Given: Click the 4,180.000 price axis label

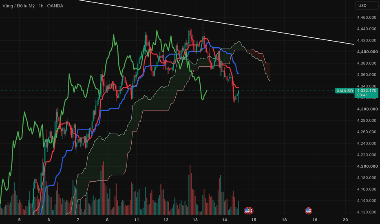Looking at the screenshot, I should 367,178.
